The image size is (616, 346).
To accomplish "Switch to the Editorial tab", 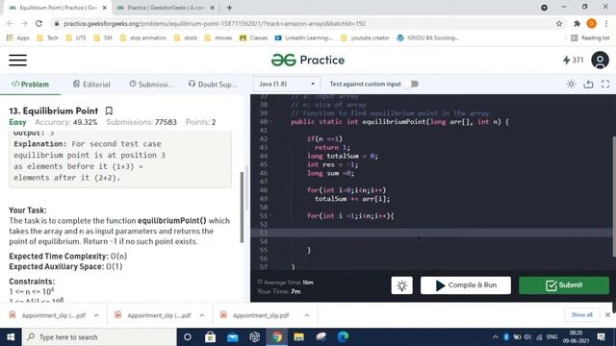I will click(x=91, y=85).
